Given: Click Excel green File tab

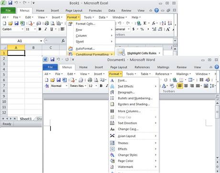Looking at the screenshot, I should click(8, 11).
